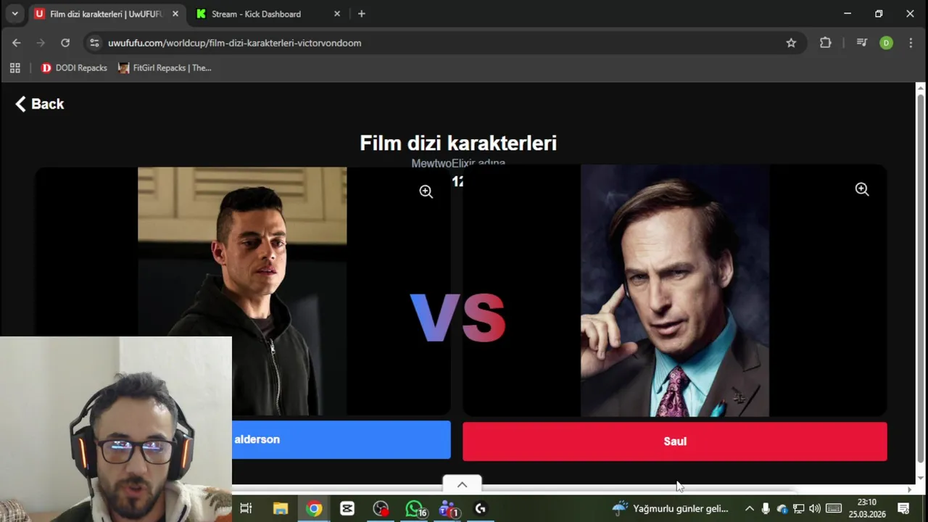Open the tab search dropdown

click(x=14, y=14)
